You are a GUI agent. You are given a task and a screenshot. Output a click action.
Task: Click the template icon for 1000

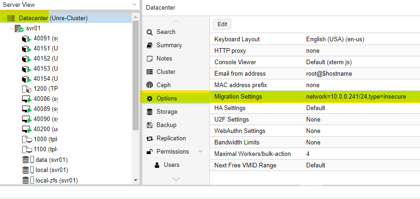(27, 139)
